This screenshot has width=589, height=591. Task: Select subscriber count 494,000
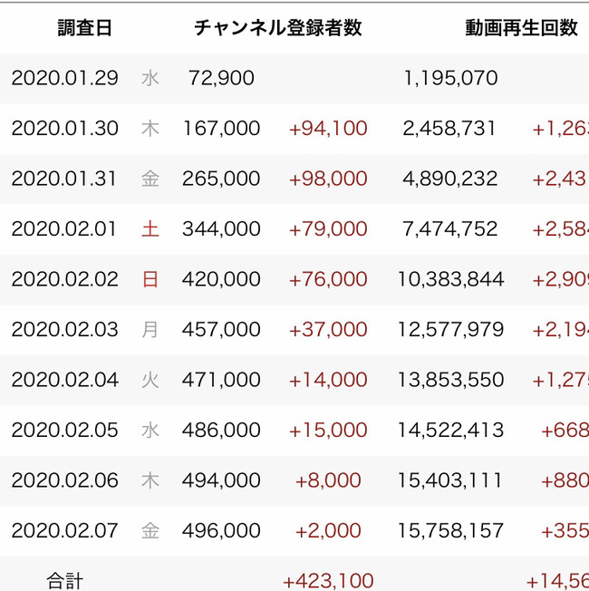221,480
